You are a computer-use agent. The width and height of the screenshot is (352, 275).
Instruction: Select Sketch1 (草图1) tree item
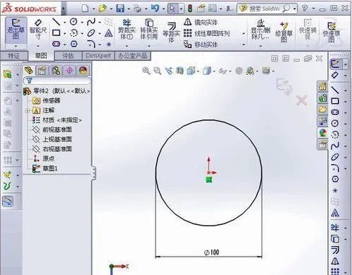click(45, 168)
